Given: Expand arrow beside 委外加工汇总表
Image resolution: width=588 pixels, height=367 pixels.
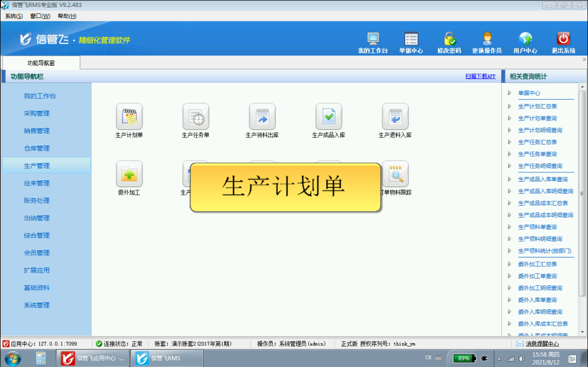Looking at the screenshot, I should point(509,264).
